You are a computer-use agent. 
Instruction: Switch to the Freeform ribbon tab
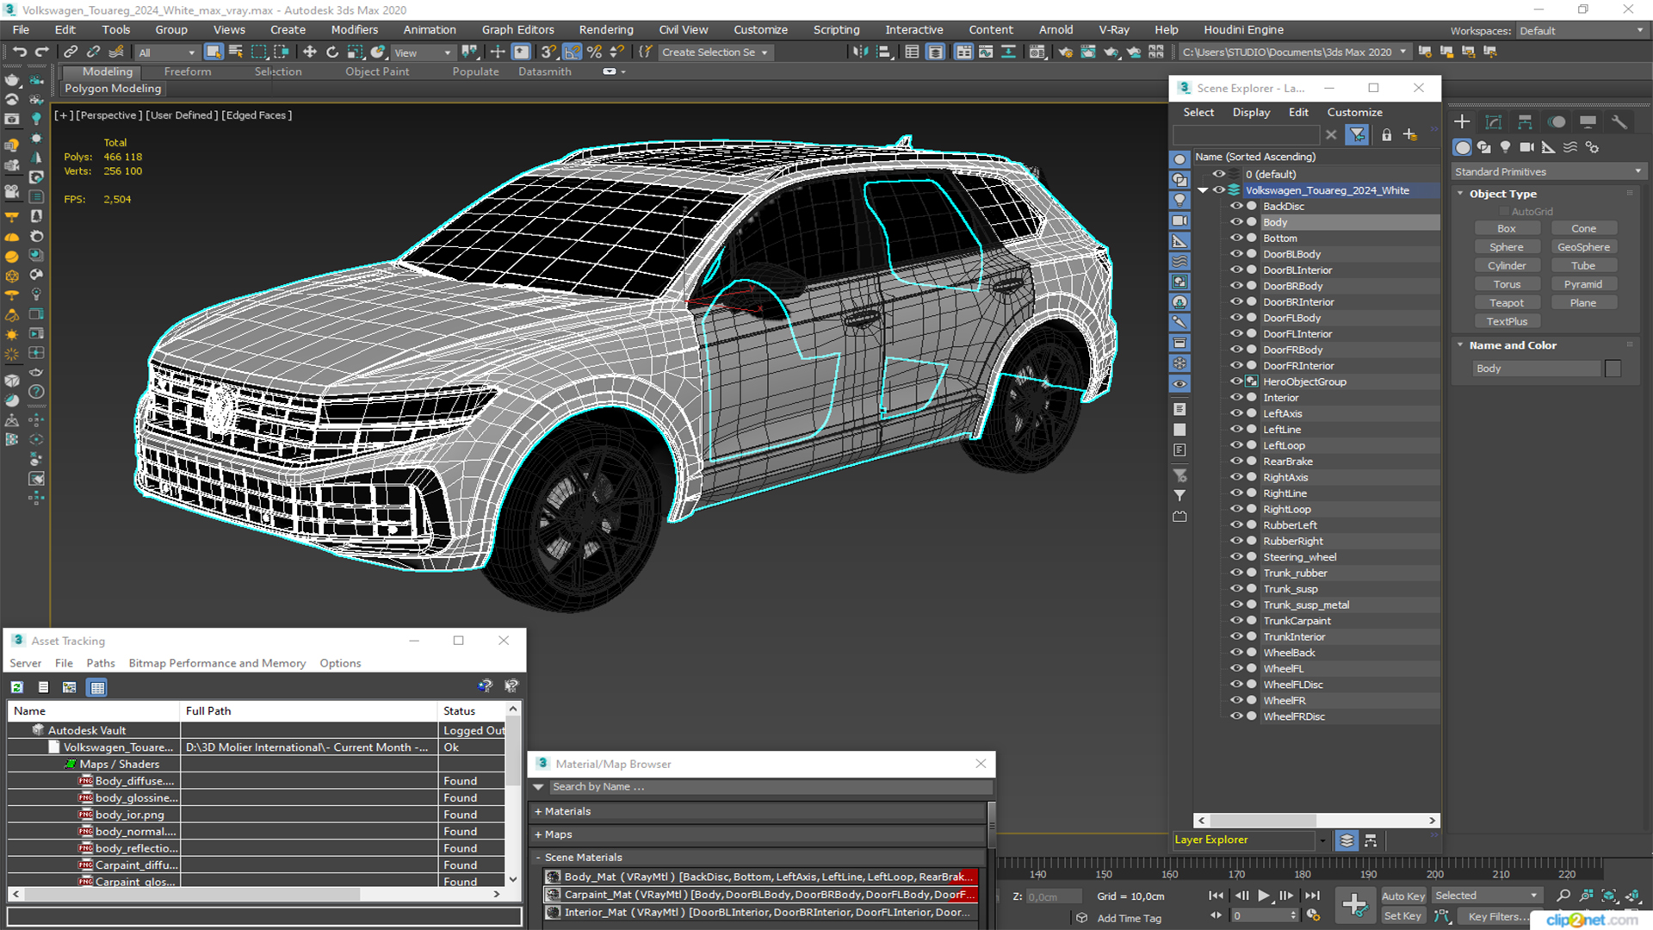[188, 71]
